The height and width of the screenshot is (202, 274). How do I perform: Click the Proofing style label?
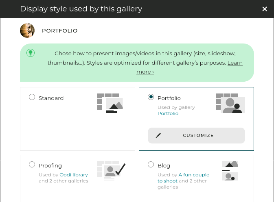50,165
